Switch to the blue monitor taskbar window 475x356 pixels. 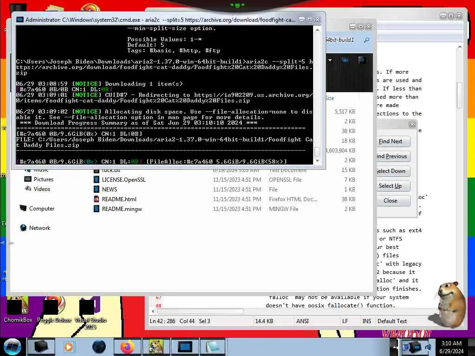point(185,347)
